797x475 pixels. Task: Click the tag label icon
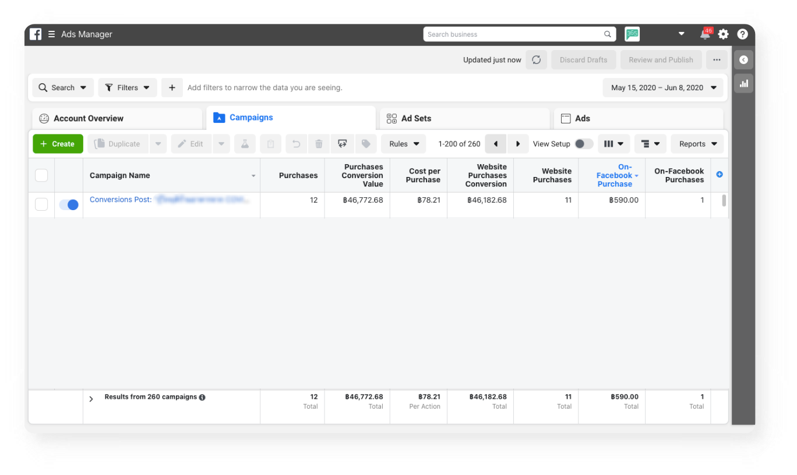(366, 144)
